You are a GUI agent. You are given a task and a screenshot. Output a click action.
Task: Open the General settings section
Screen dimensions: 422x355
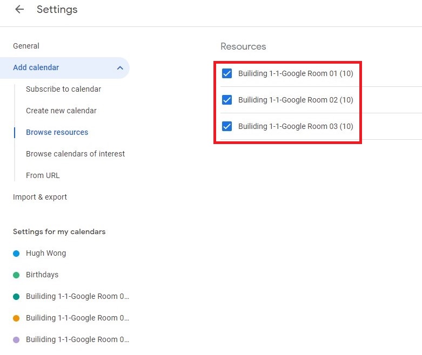26,46
